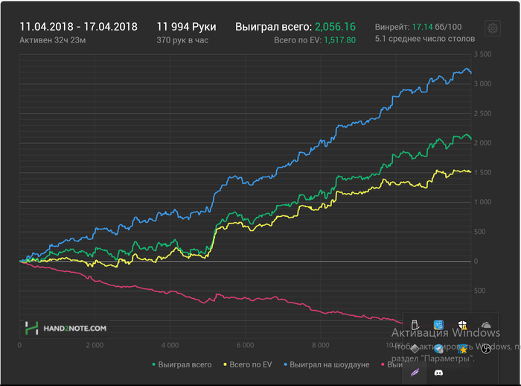Open the blue star tray icon
The height and width of the screenshot is (386, 521).
pos(462,349)
